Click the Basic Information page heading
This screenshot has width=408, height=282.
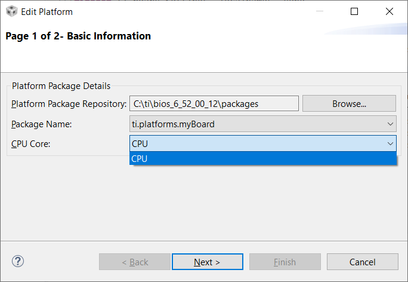coord(78,36)
